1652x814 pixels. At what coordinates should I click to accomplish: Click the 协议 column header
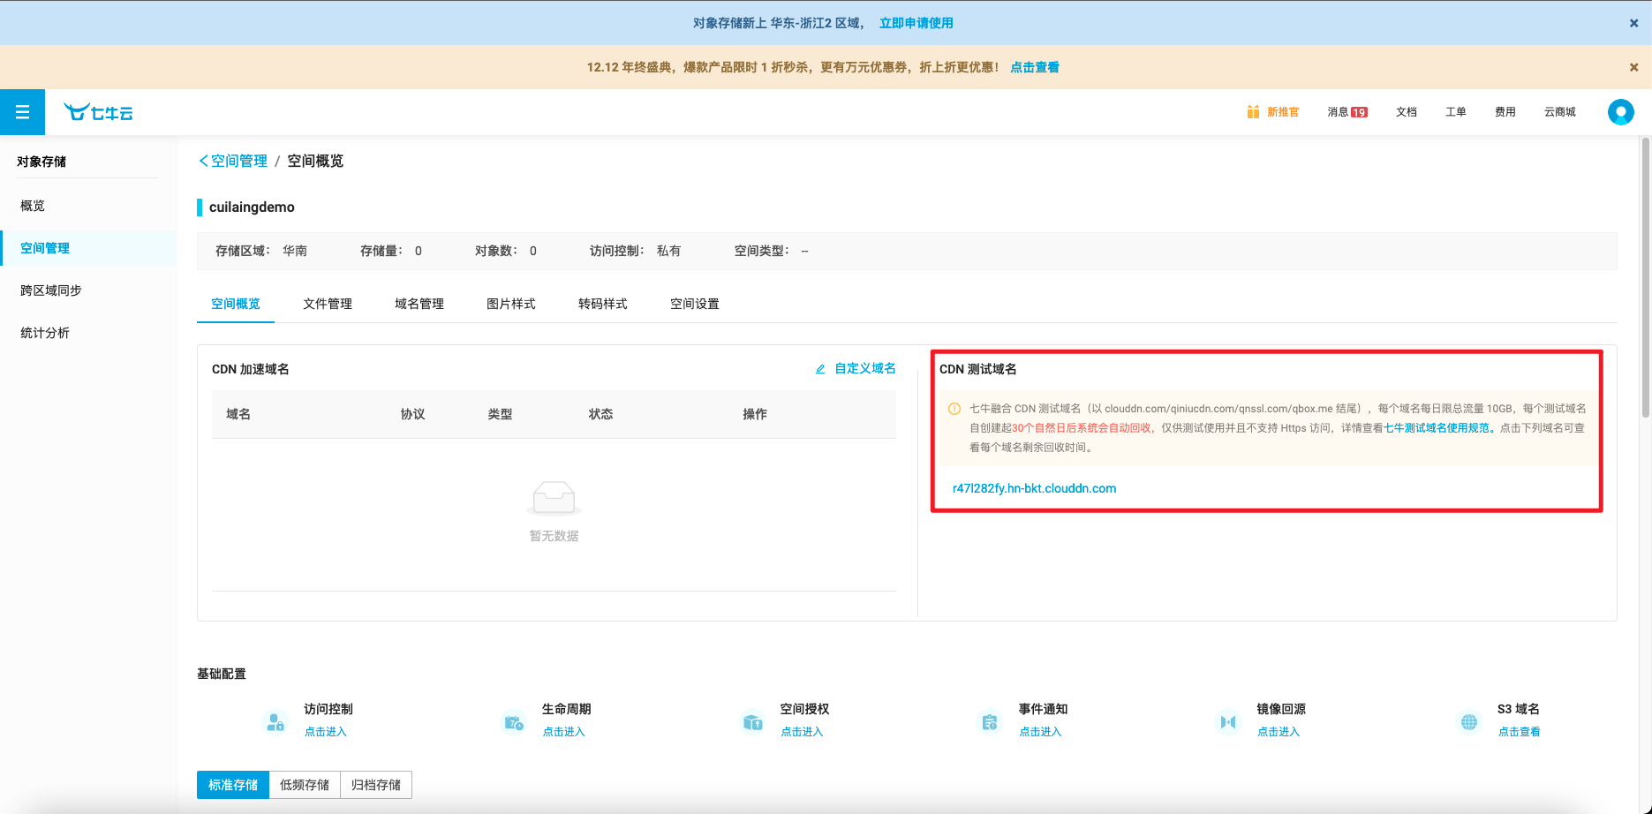pos(412,414)
